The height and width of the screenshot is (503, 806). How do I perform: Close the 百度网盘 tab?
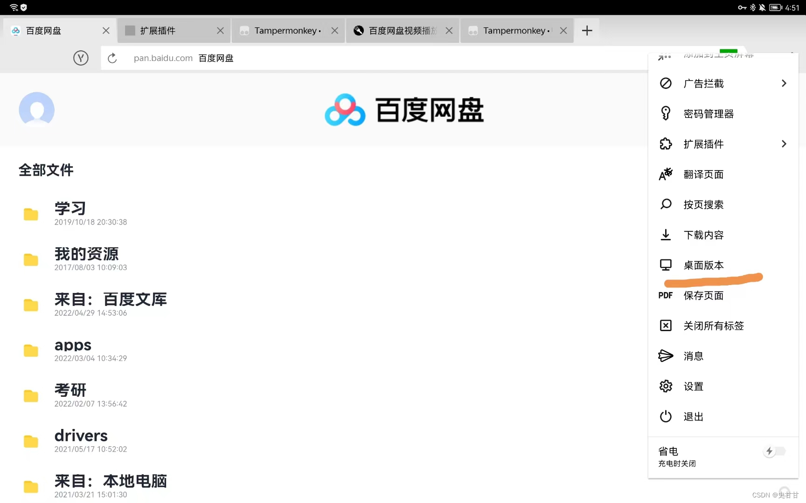coord(106,31)
